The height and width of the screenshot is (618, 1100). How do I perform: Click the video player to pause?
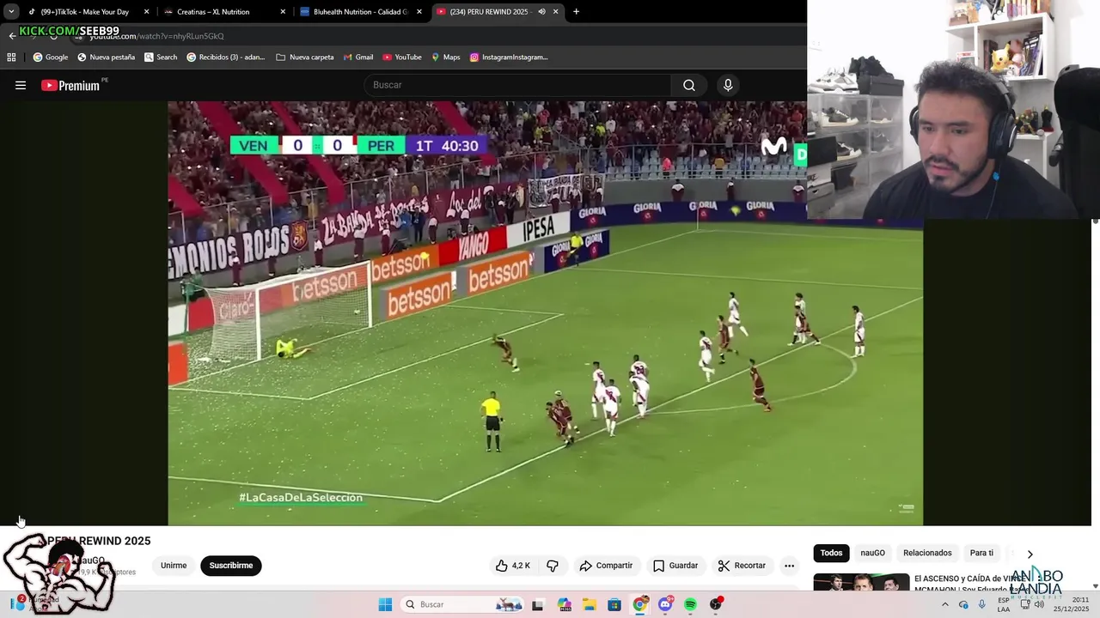click(x=545, y=313)
